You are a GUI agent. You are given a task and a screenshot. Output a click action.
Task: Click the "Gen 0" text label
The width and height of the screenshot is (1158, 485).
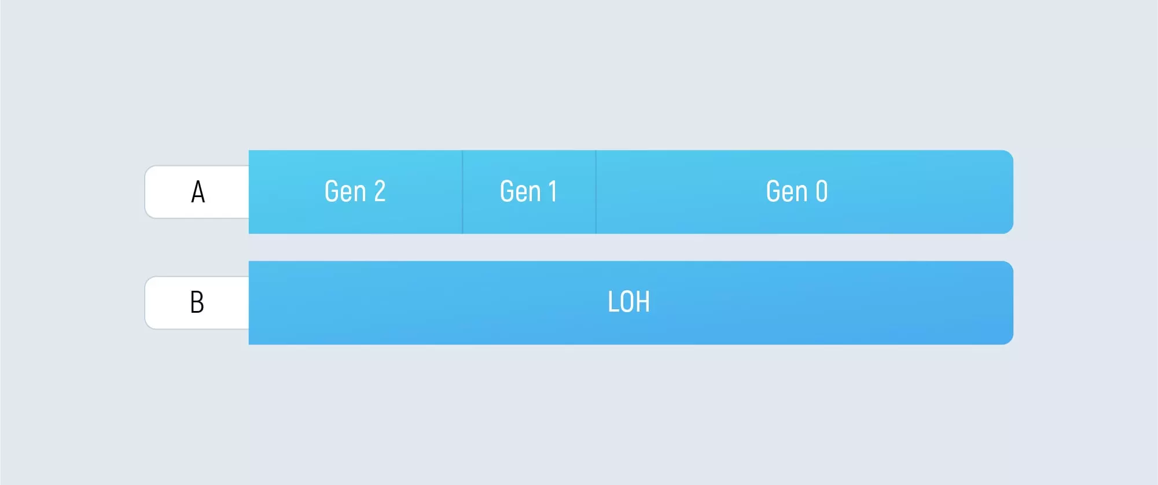coord(797,191)
